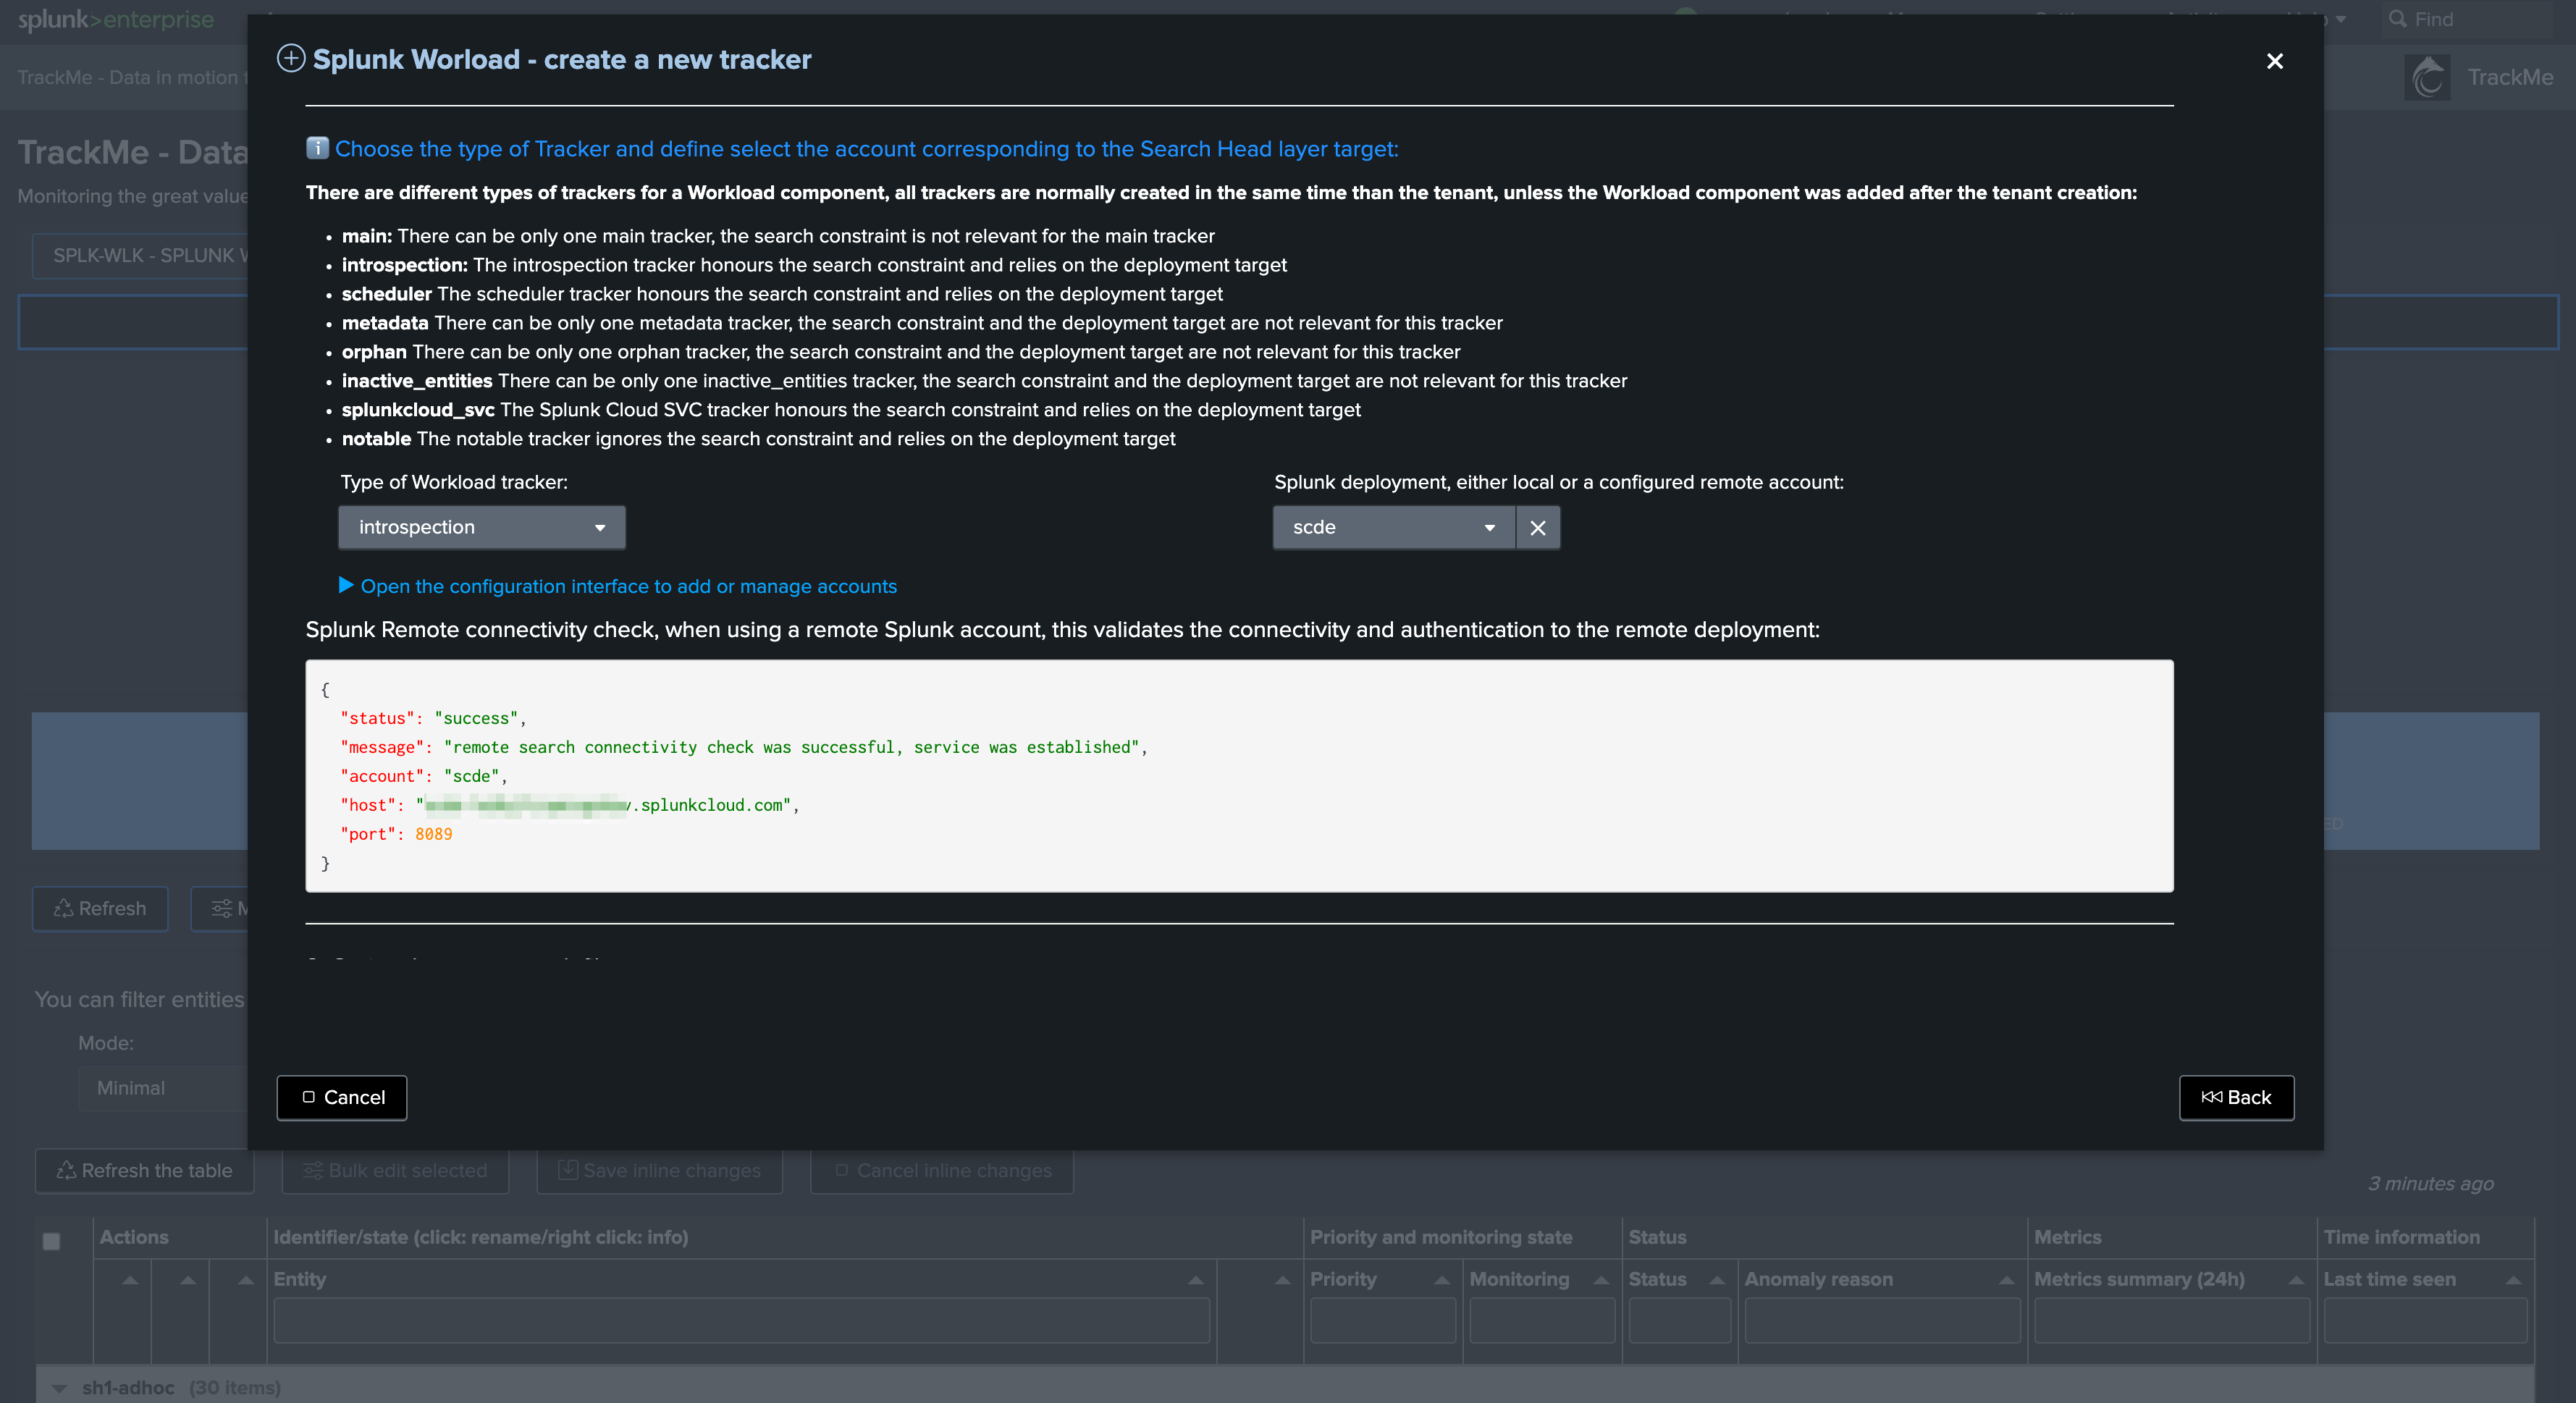The image size is (2576, 1403).
Task: Click Refresh the table button
Action: [145, 1170]
